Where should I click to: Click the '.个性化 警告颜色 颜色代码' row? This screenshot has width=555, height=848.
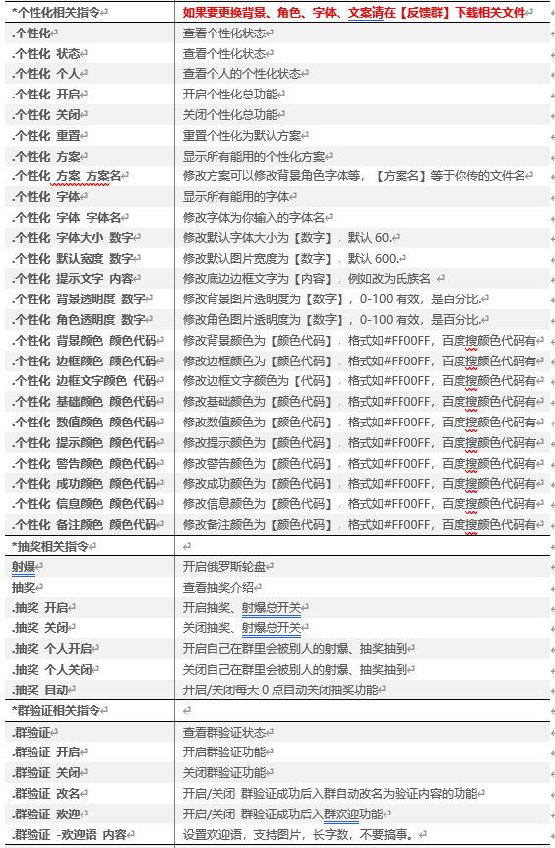(277, 464)
